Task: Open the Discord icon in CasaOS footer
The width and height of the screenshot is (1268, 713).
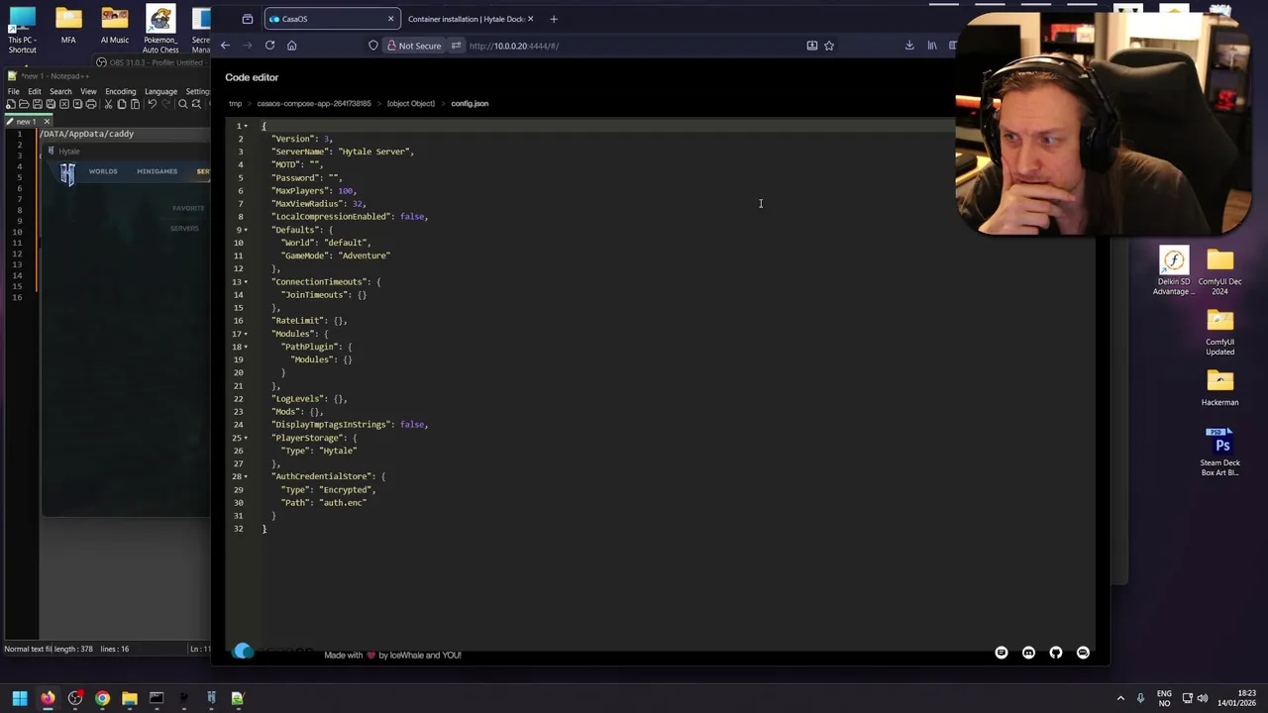Action: coord(1028,653)
